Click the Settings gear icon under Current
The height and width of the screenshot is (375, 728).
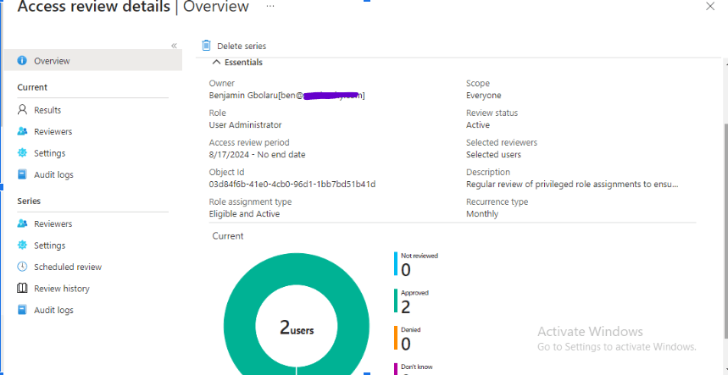[x=23, y=153]
